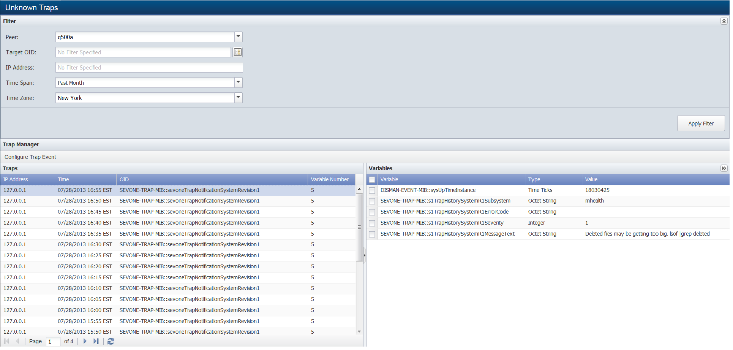Click the traps list scrollbar up arrow
The height and width of the screenshot is (350, 733).
point(359,189)
